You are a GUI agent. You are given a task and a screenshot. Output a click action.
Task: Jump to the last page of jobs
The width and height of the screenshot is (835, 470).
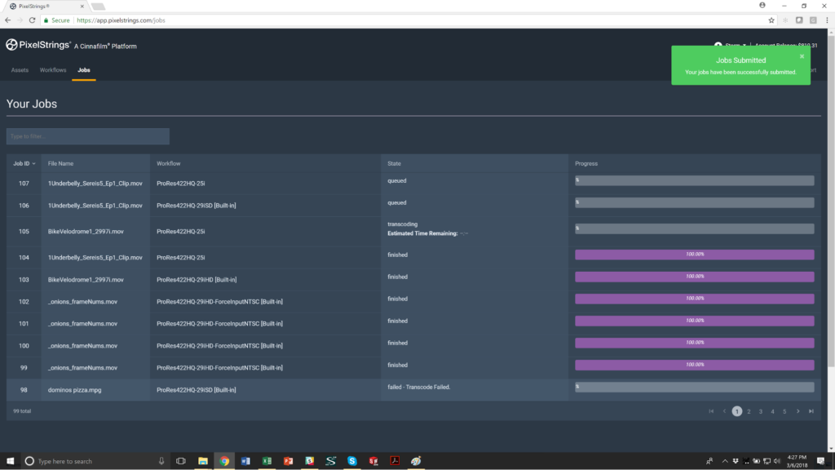[x=811, y=411]
